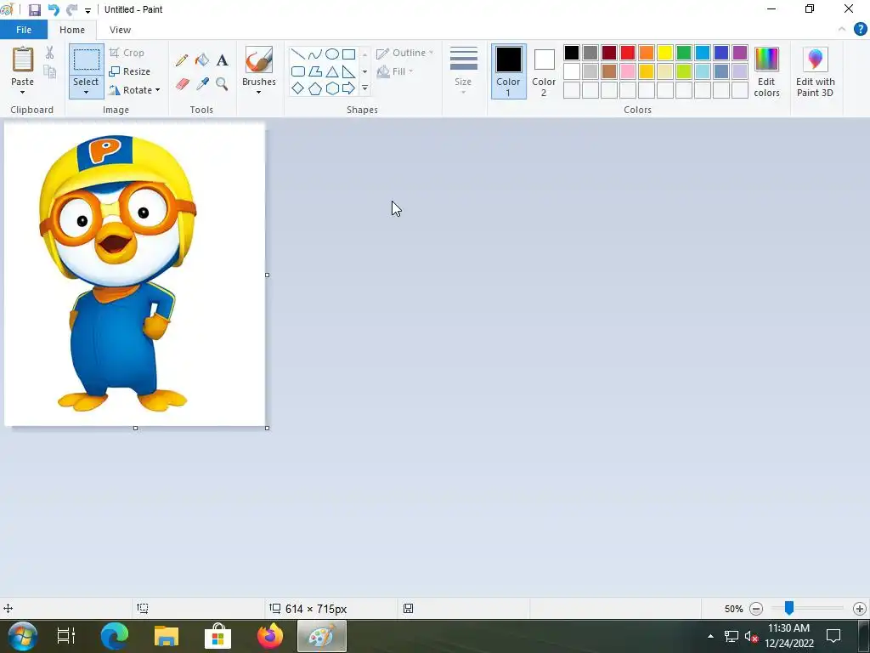870x653 pixels.
Task: Pick the red color swatch
Action: point(628,53)
